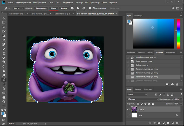Select the Crop tool
This screenshot has width=184, height=126.
[4, 35]
